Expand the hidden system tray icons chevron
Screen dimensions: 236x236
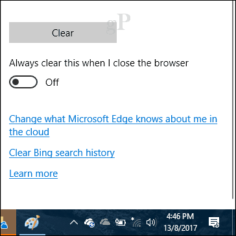pyautogui.click(x=74, y=222)
